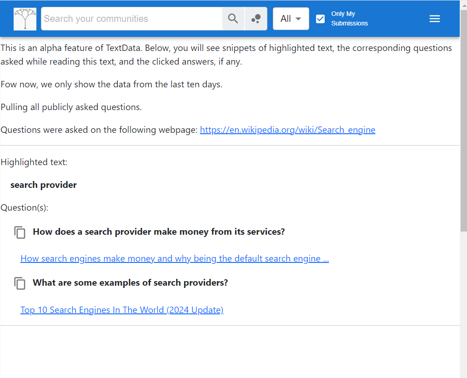Click the highlighted text "search provider"
This screenshot has height=378, width=467.
click(x=44, y=185)
